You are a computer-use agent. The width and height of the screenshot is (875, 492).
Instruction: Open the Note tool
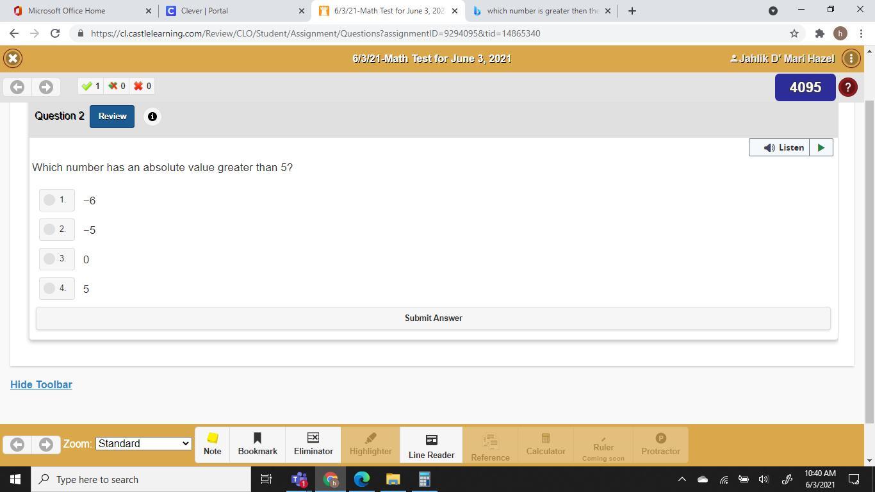point(212,444)
